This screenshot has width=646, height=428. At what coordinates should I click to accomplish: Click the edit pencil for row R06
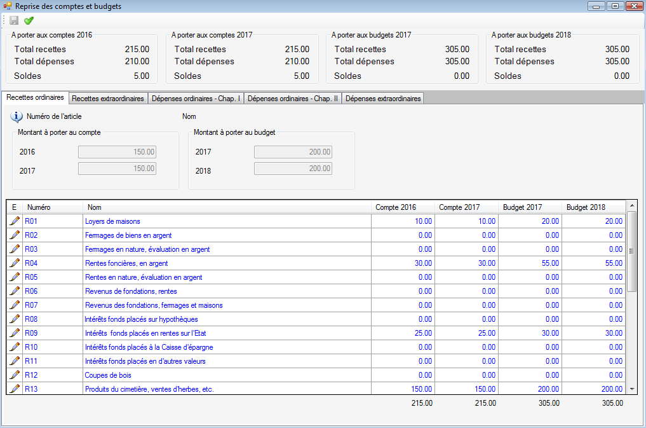click(x=15, y=291)
